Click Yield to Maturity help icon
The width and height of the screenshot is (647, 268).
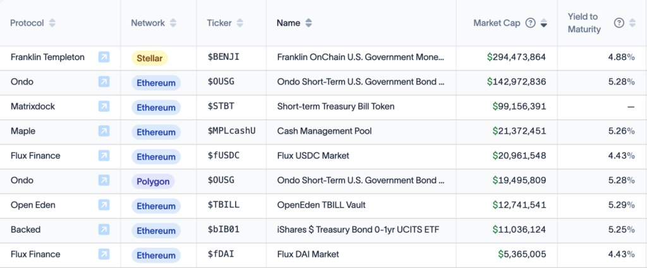pyautogui.click(x=619, y=23)
